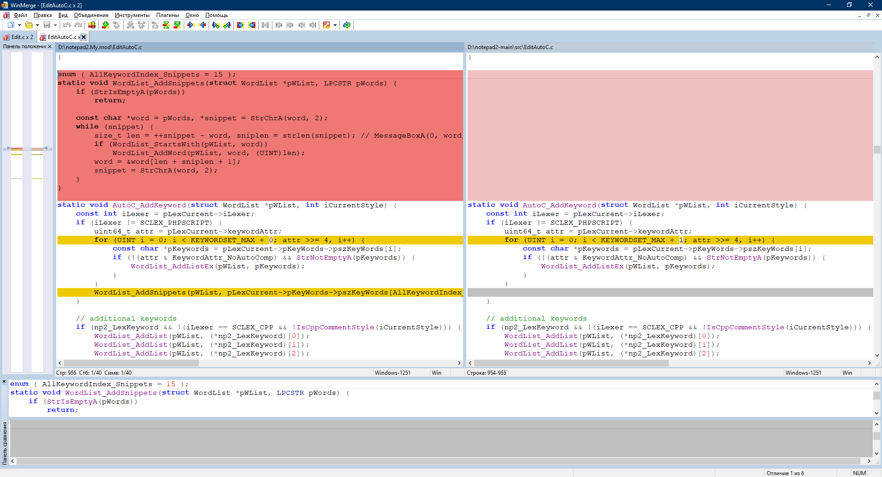Expand the Save dropdown arrow
This screenshot has height=477, width=882.
(x=55, y=25)
